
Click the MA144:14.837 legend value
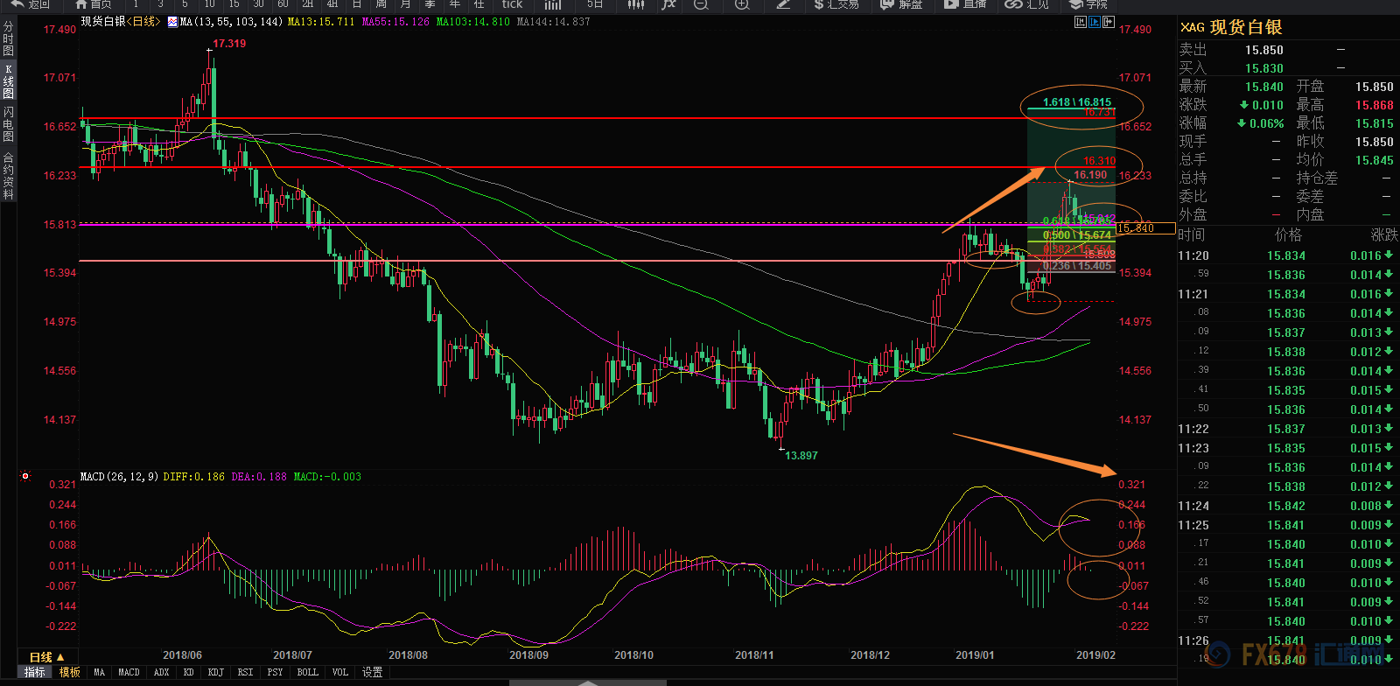tap(553, 22)
